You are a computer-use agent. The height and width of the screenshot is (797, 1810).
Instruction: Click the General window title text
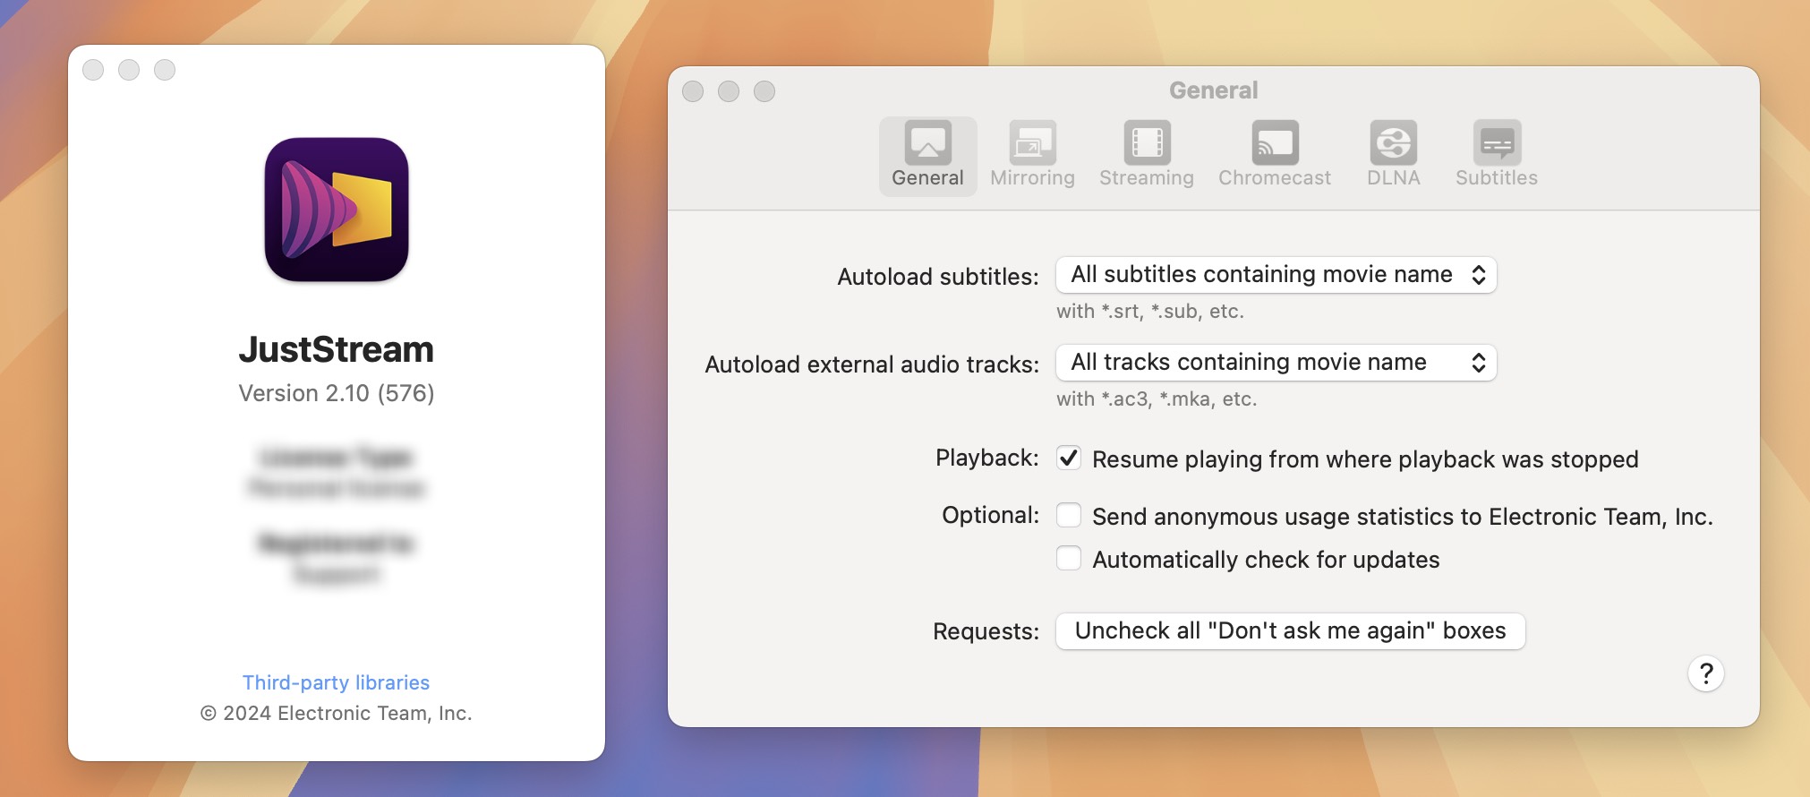(1213, 90)
